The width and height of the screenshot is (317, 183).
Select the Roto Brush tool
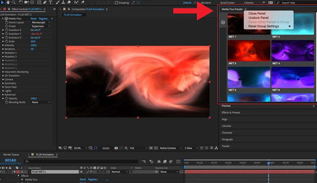pos(76,2)
